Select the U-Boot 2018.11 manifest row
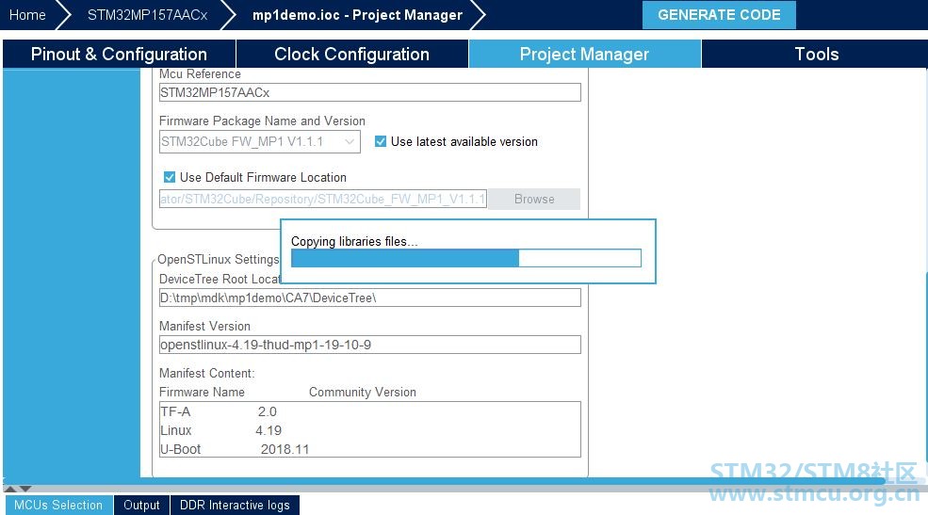This screenshot has height=515, width=928. coord(370,449)
